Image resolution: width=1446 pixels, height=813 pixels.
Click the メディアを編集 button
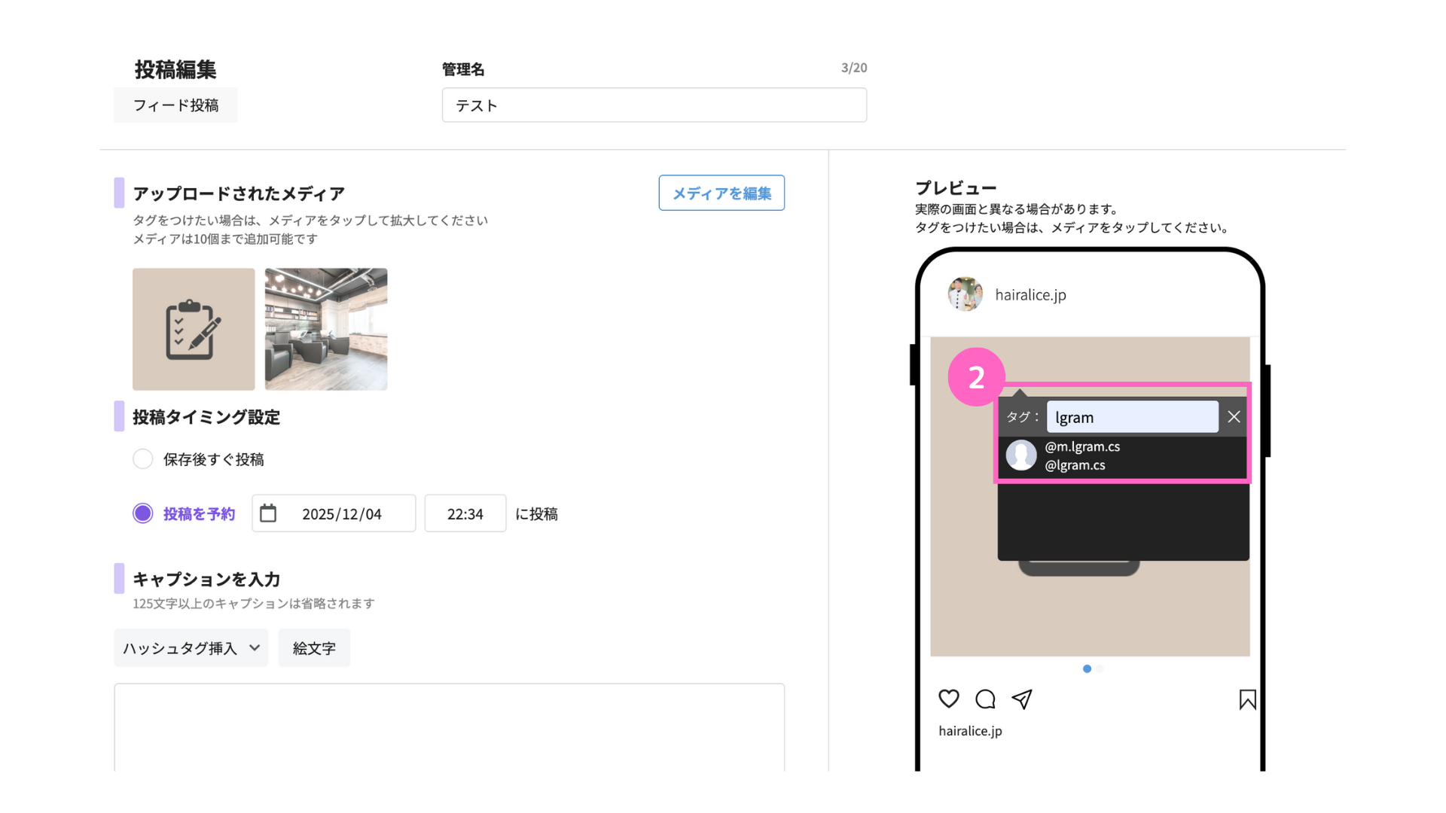pyautogui.click(x=721, y=193)
